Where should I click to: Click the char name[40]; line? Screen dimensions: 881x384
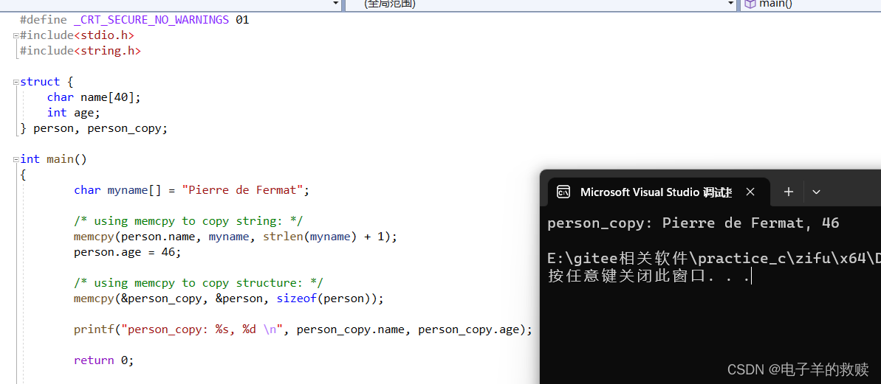(x=94, y=97)
